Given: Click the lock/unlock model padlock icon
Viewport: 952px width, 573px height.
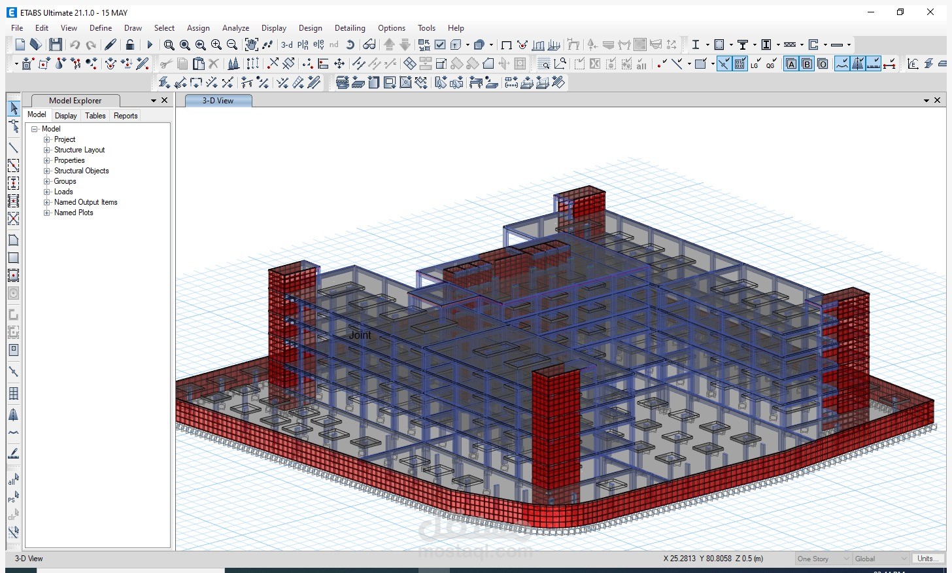Looking at the screenshot, I should tap(130, 44).
